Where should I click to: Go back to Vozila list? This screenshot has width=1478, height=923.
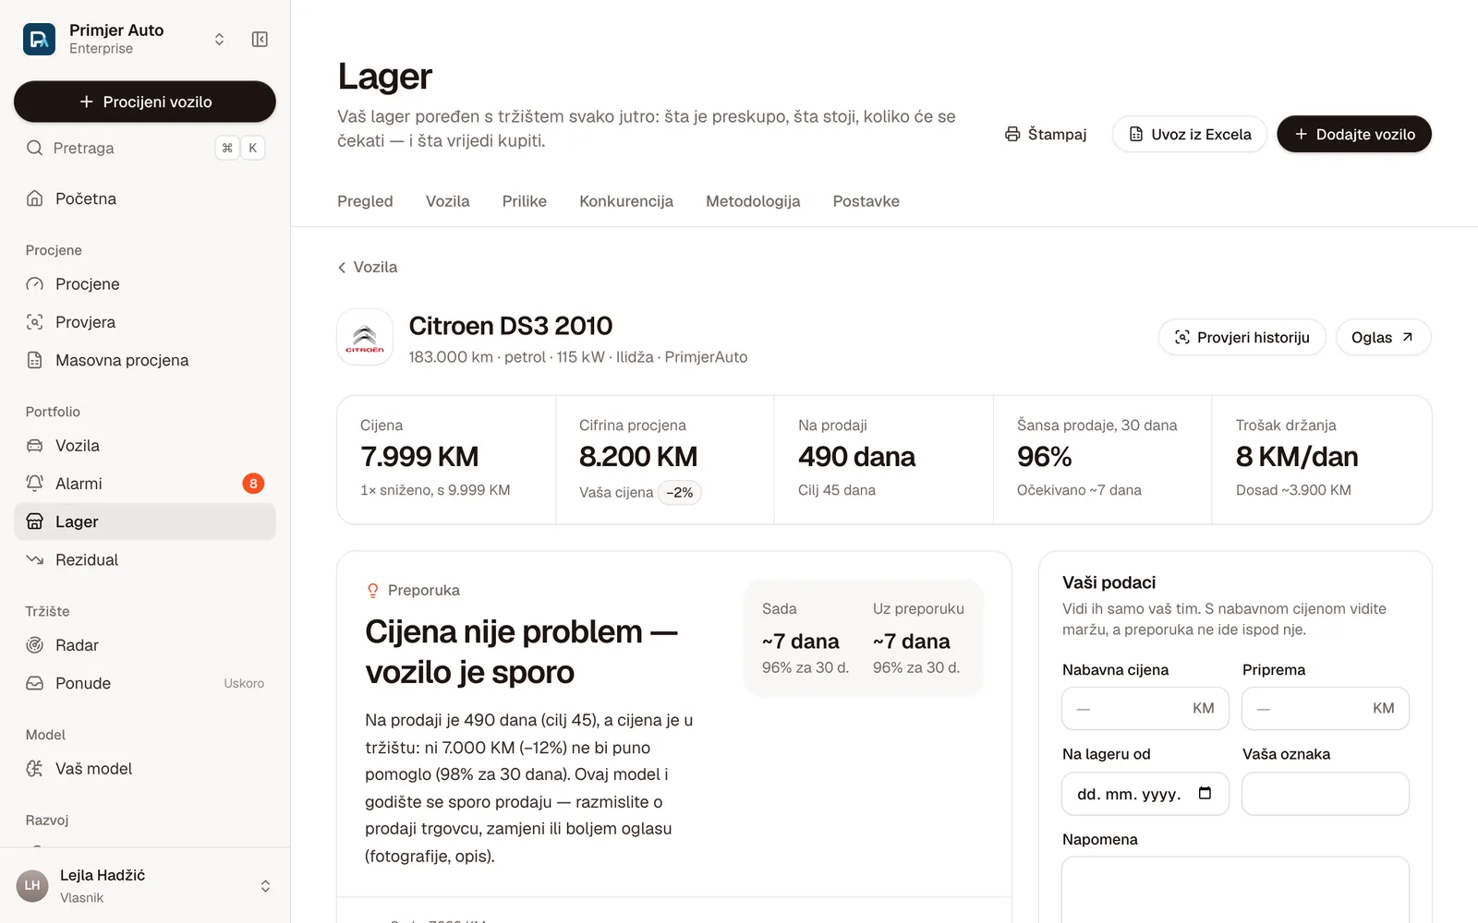[368, 267]
